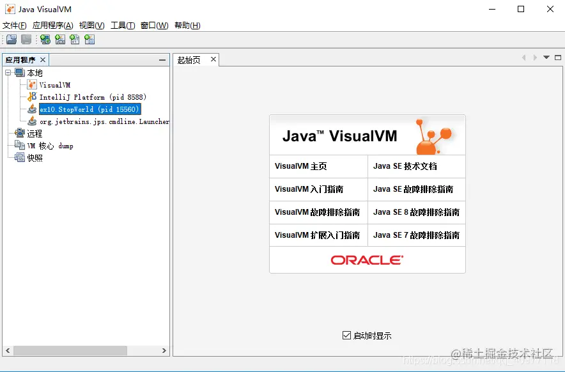
Task: Open the 视图(V) menu
Action: [92, 25]
